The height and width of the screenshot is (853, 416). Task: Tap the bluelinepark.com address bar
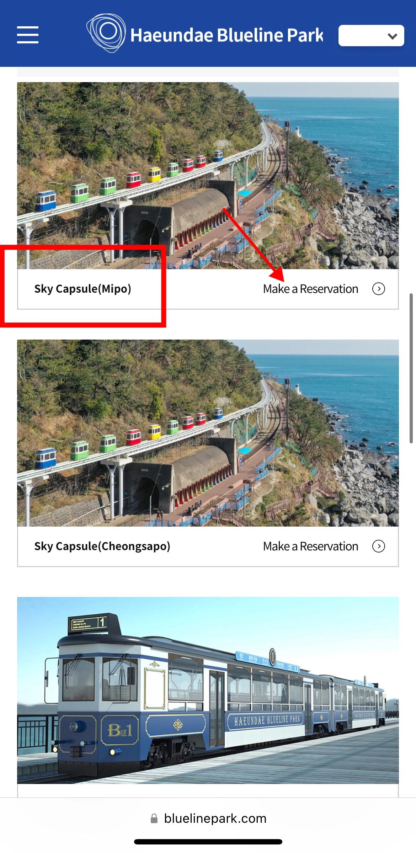[208, 819]
